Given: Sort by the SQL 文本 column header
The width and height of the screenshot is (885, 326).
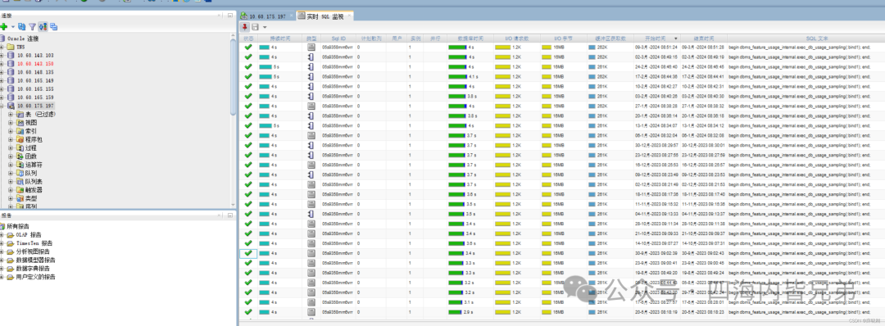Looking at the screenshot, I should pyautogui.click(x=817, y=38).
